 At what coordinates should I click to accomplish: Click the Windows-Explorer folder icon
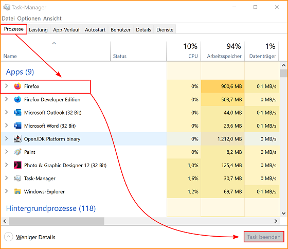tap(17, 191)
